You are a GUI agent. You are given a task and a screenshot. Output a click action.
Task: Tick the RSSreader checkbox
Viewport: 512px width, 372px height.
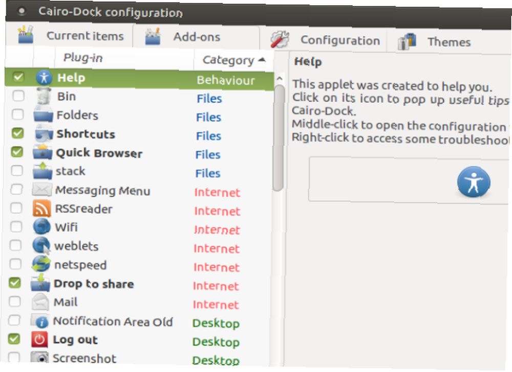pyautogui.click(x=16, y=208)
